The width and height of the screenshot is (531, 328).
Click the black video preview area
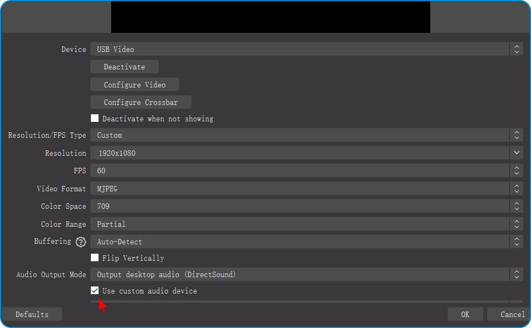(x=270, y=17)
